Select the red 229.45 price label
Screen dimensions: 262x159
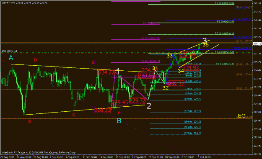[x=120, y=102]
